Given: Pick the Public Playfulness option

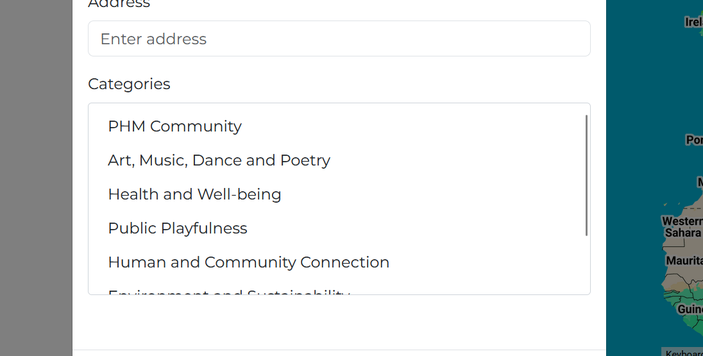Looking at the screenshot, I should pyautogui.click(x=178, y=228).
